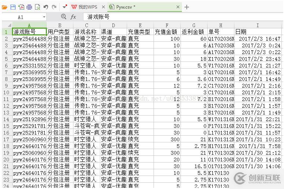Select row 20 header
Screen dimensions: 284x189
(x=6, y=160)
